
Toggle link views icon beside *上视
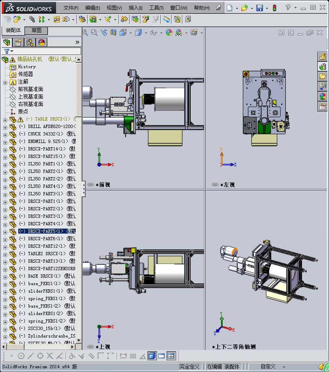(91, 347)
